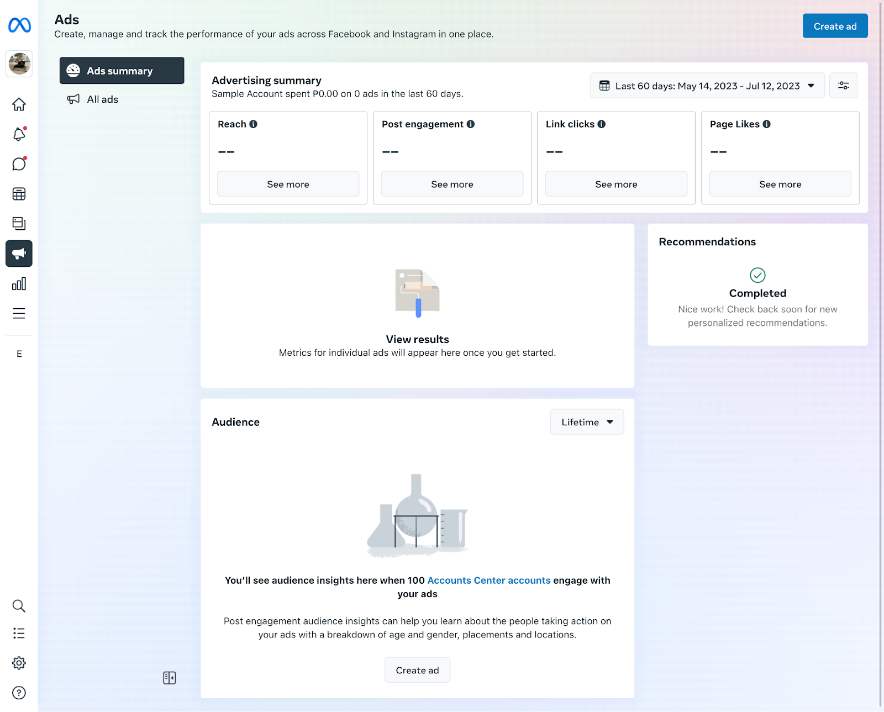This screenshot has width=884, height=712.
Task: Open the Inbox chat bubble icon
Action: (19, 164)
